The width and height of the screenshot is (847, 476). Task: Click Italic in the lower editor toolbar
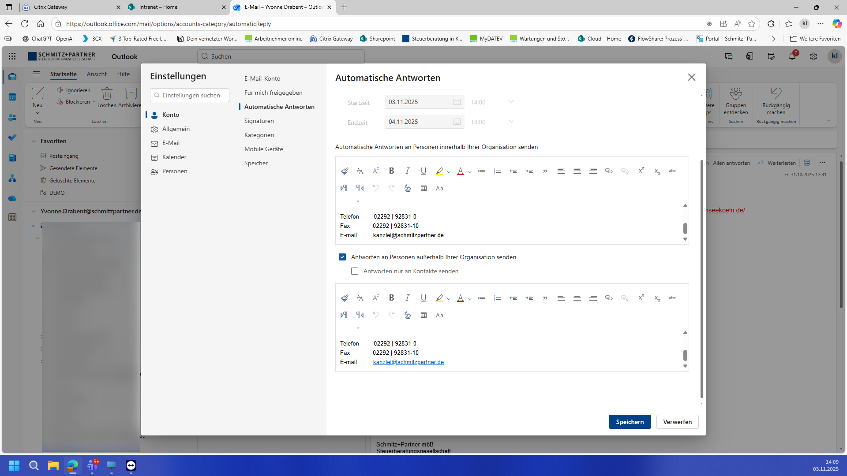click(x=407, y=298)
